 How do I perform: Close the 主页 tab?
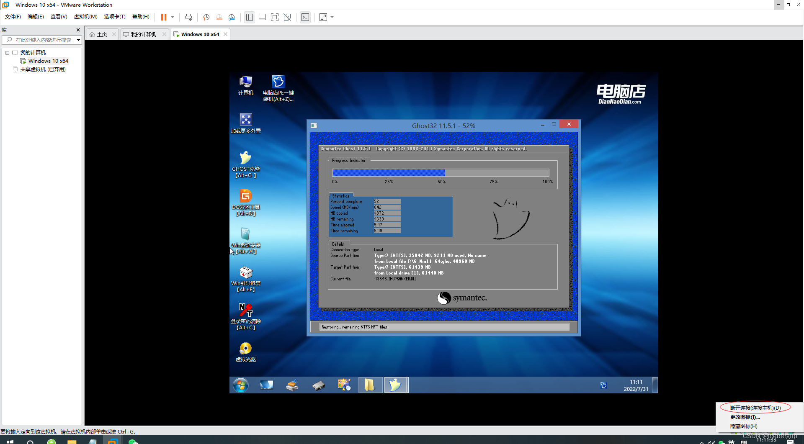(x=114, y=34)
